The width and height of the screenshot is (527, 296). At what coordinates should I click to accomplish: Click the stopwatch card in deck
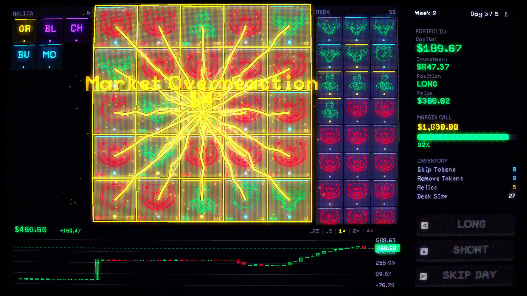(x=383, y=56)
